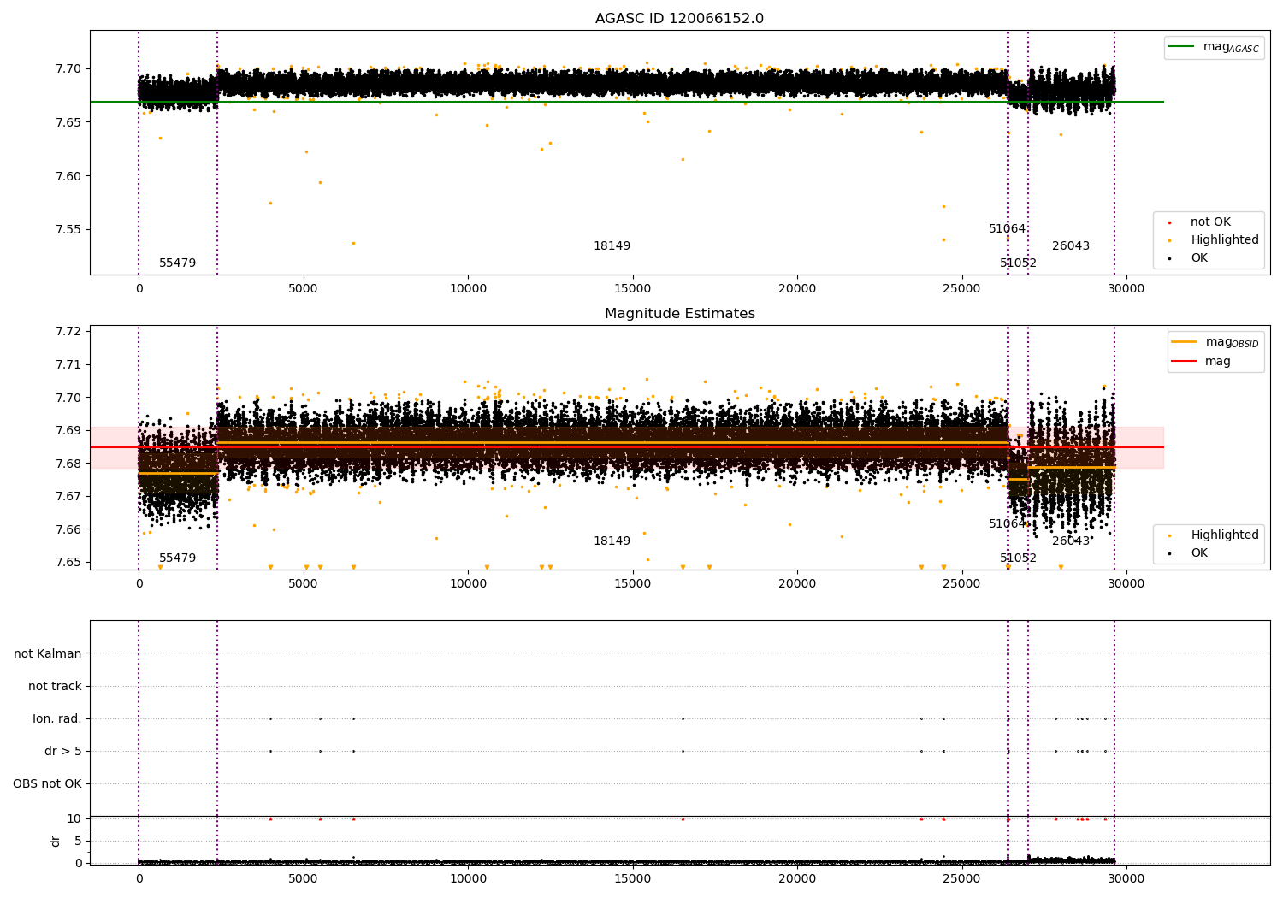Select the mag OBSID legend entry label

(1232, 342)
